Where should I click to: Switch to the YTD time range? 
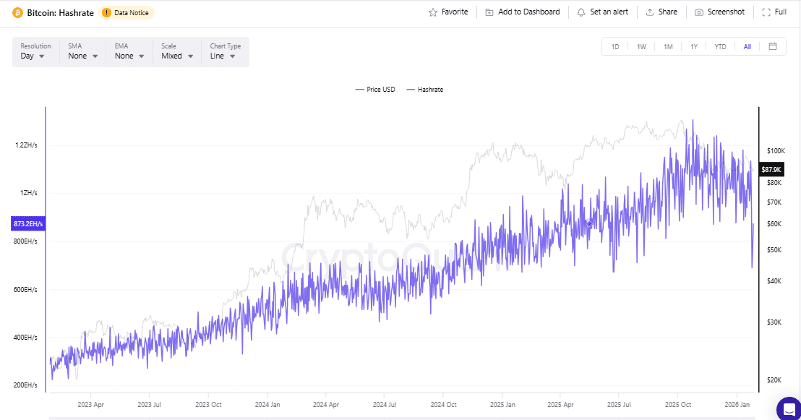(x=720, y=47)
